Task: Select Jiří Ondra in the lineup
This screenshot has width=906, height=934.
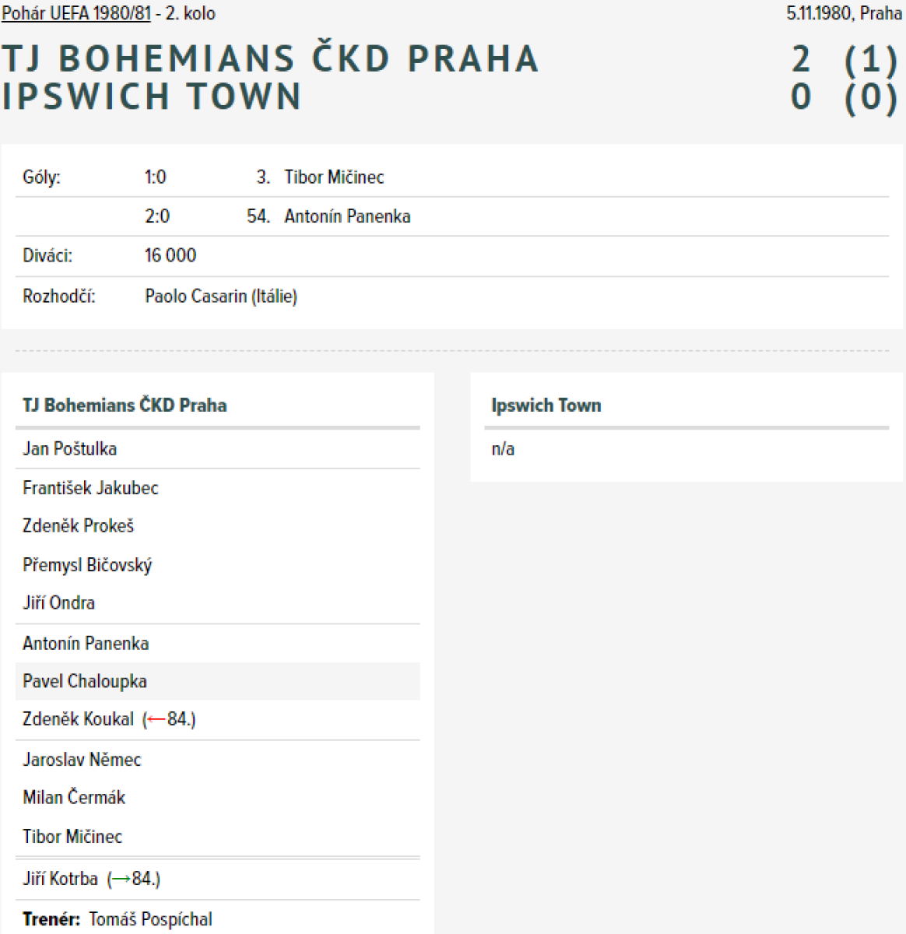Action: (59, 603)
